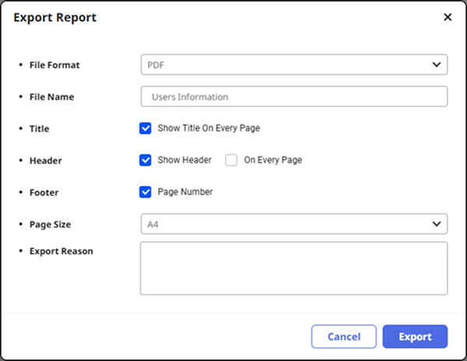Viewport: 467px width, 361px height.
Task: Open the File Format PDF combo box
Action: click(288, 65)
